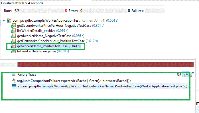Select getFirstworkerPricePerHour_PositiveTestCase test
The width and height of the screenshot is (199, 113).
pos(51,41)
